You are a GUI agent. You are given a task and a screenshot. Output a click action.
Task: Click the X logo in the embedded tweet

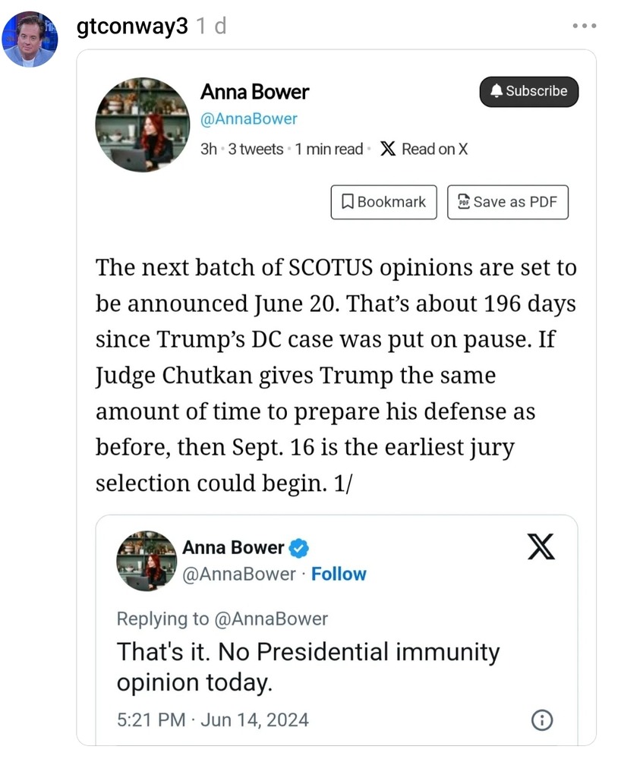541,547
